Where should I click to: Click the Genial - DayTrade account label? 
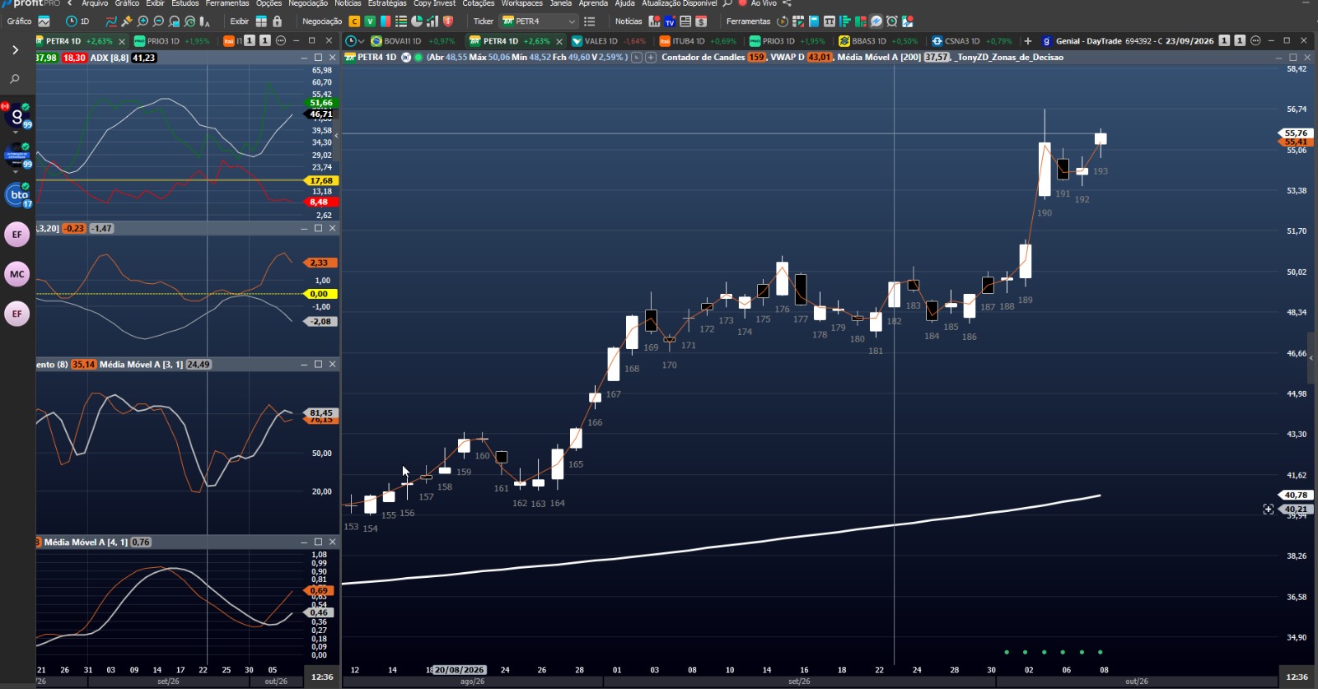pos(1089,41)
